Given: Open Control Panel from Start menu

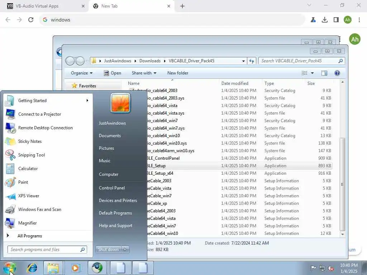Looking at the screenshot, I should (112, 188).
